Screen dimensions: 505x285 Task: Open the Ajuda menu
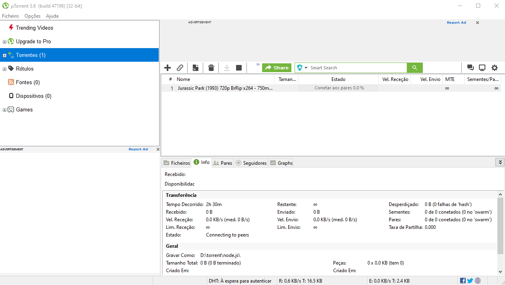pos(52,16)
